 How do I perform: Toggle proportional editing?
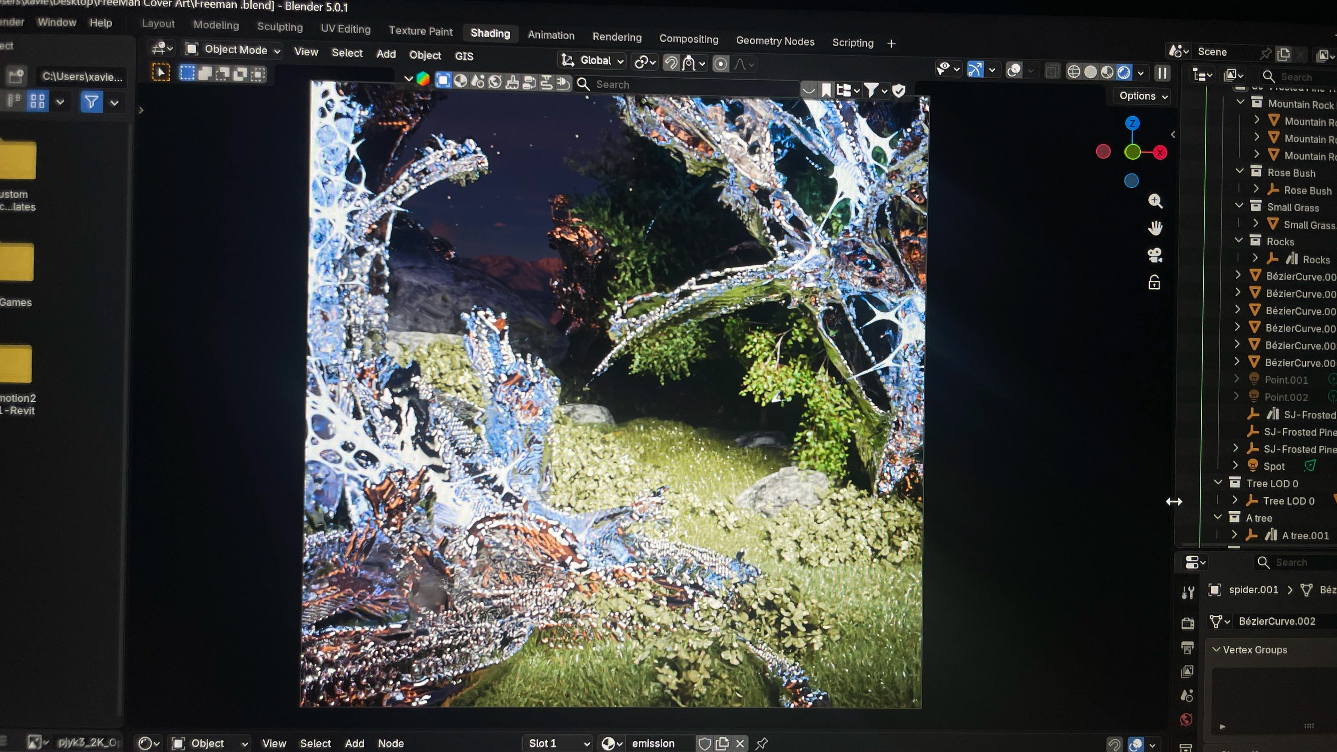coord(720,64)
